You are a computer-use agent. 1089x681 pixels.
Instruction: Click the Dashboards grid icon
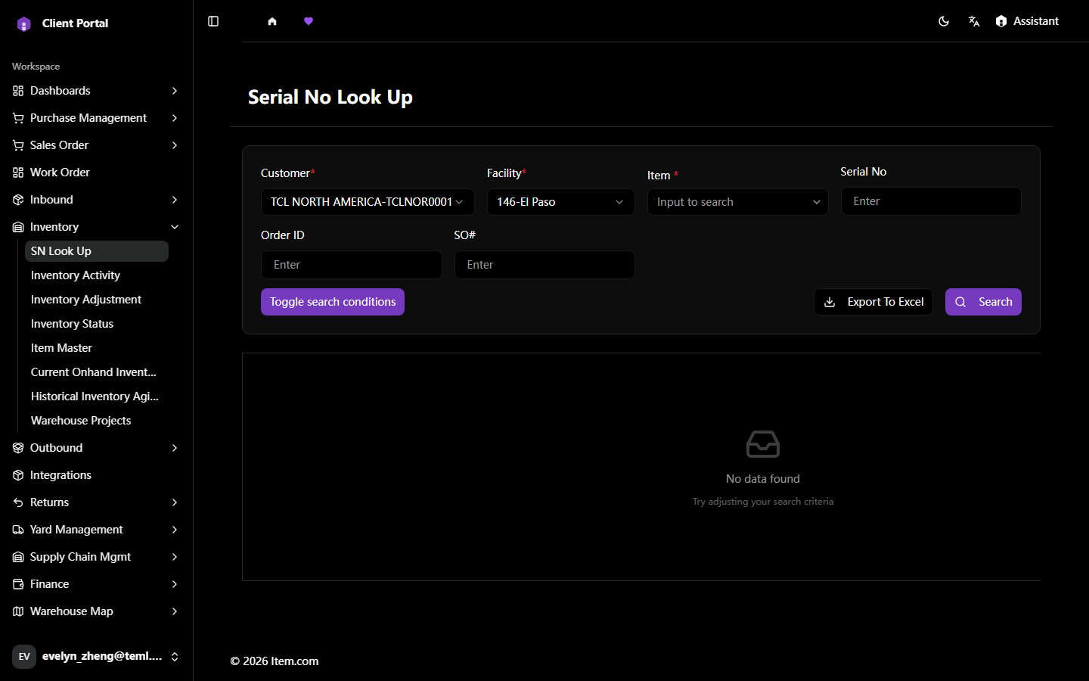[18, 91]
